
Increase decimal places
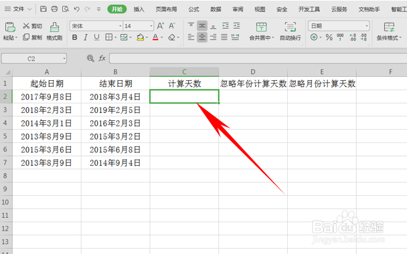click(x=353, y=37)
